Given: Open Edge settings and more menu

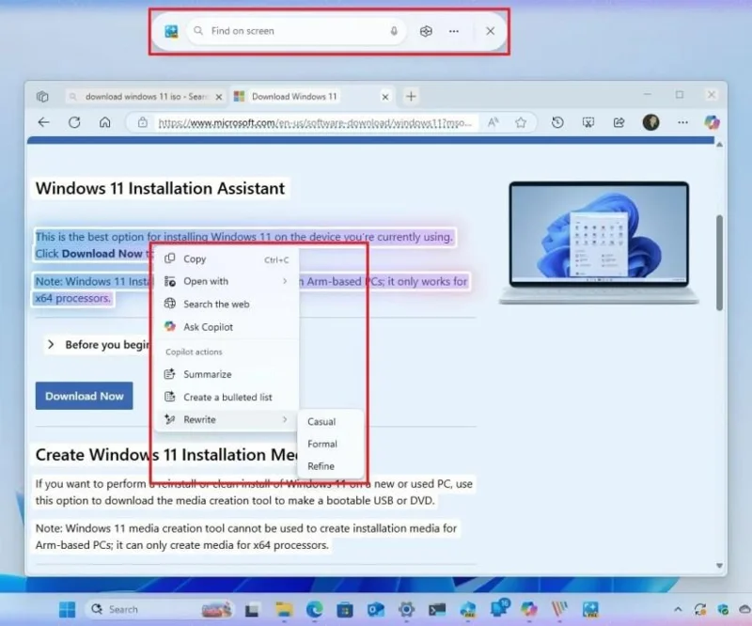Looking at the screenshot, I should tap(683, 122).
